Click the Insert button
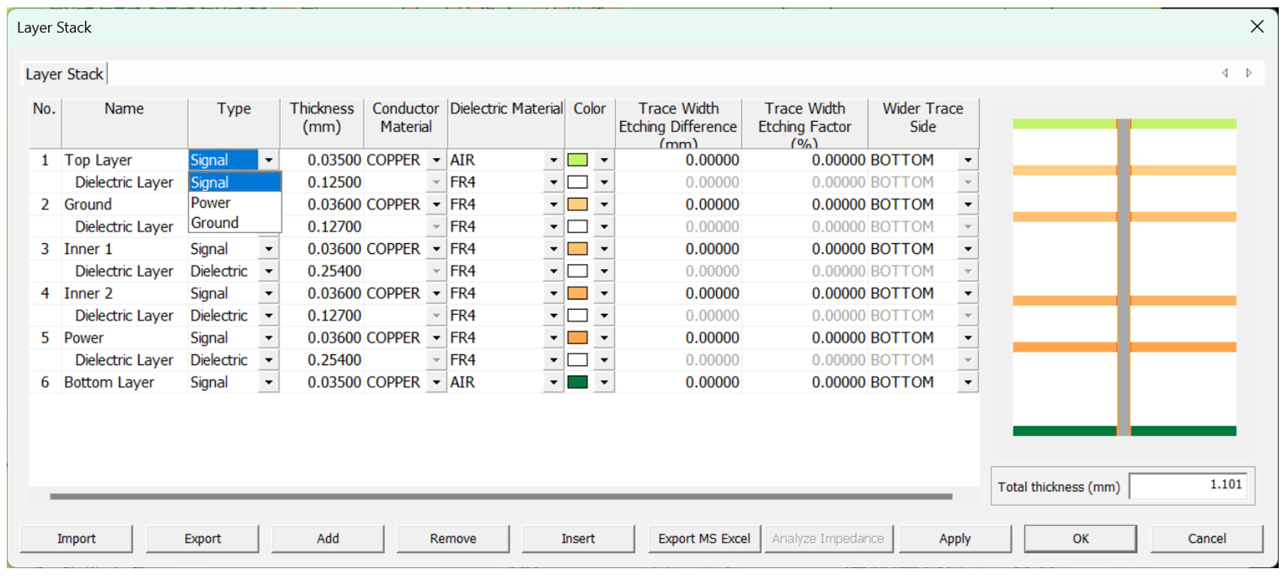The width and height of the screenshot is (1284, 576). click(578, 538)
